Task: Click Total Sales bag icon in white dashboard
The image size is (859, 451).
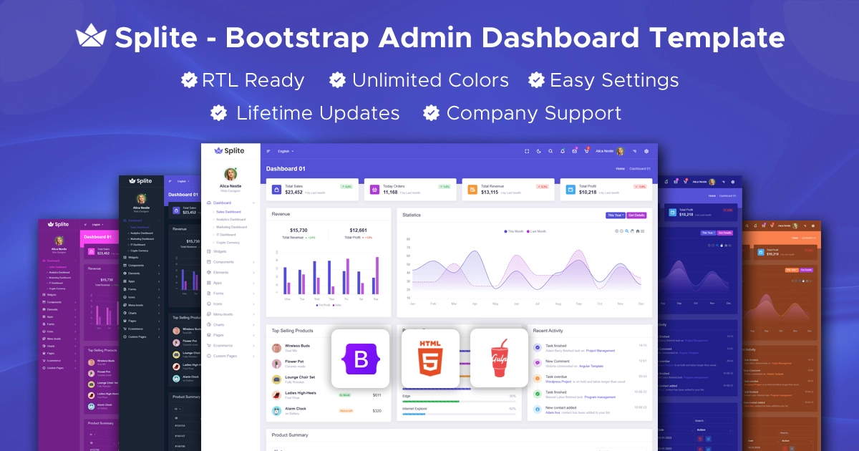Action: click(x=277, y=189)
